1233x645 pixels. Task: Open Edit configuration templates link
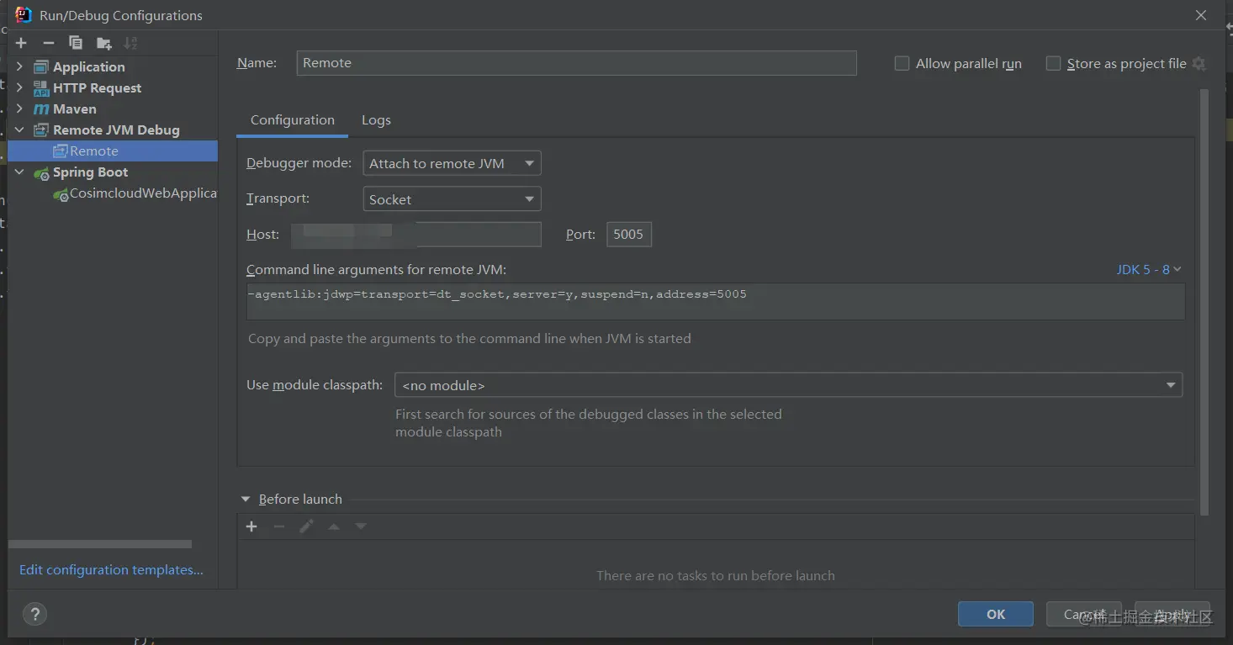111,570
